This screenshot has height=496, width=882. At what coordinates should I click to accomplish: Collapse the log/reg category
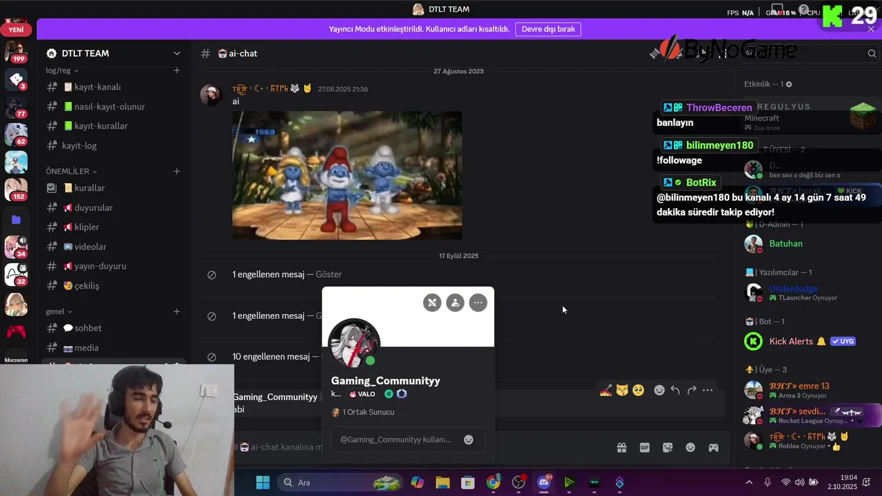tap(62, 70)
